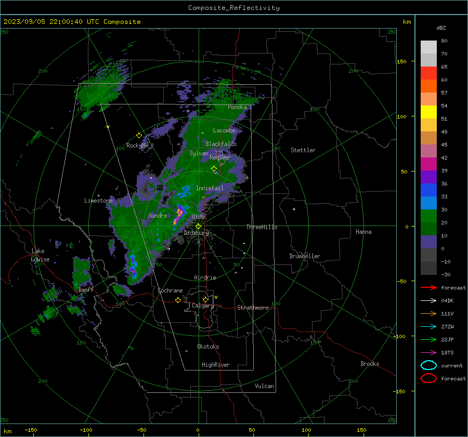The image size is (468, 437).
Task: Click the Didsbury town label
Action: coord(196,233)
